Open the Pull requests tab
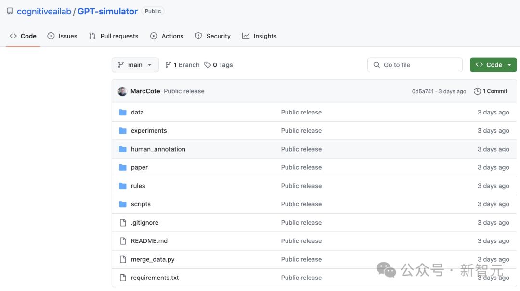This screenshot has width=520, height=291. (x=114, y=36)
